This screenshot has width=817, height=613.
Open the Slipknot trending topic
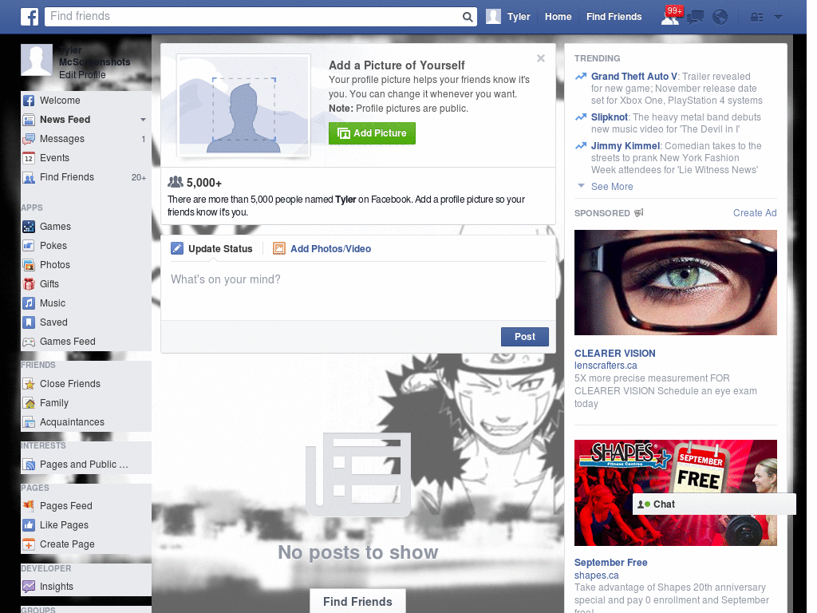(x=609, y=117)
